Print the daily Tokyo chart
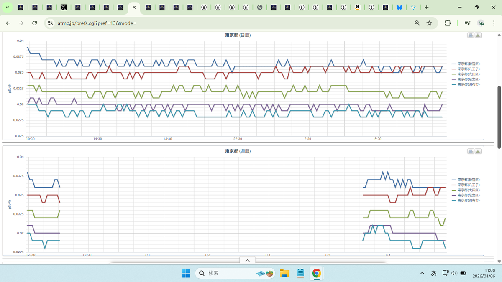502x282 pixels. point(471,35)
